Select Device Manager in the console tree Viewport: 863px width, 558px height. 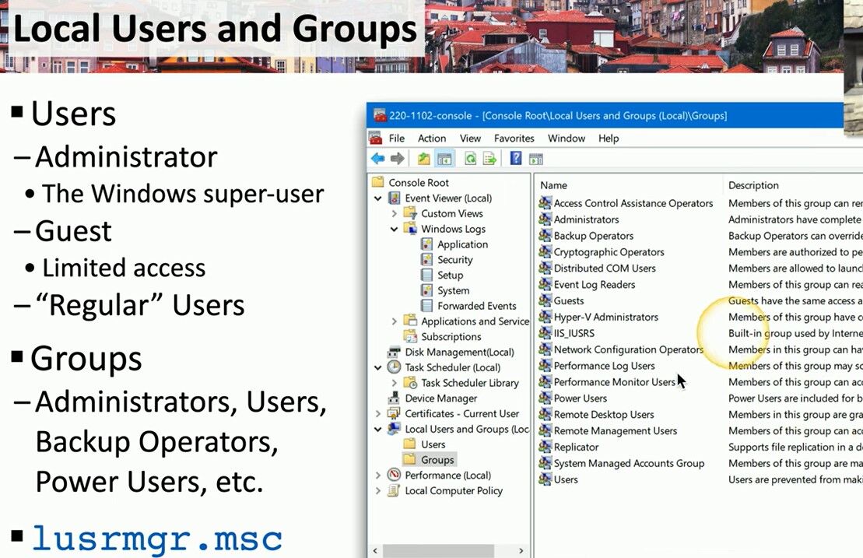tap(440, 398)
